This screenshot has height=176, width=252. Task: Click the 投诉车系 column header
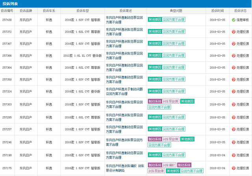(49, 11)
